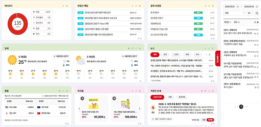
Task: Pop out the 환율 widget window
Action: click(x=60, y=91)
